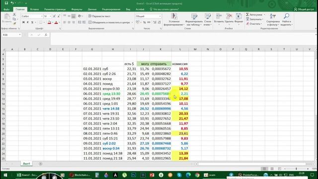Click the zoom slider in status bar
Image resolution: width=318 pixels, height=179 pixels.
pos(296,169)
